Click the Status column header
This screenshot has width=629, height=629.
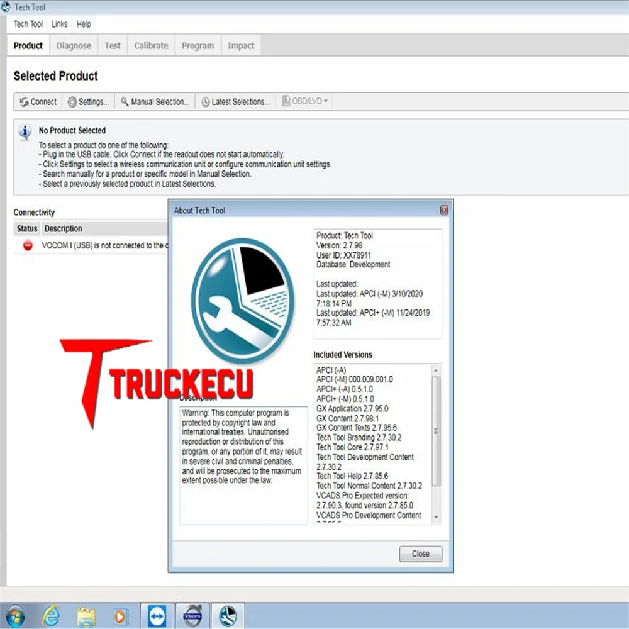[27, 229]
